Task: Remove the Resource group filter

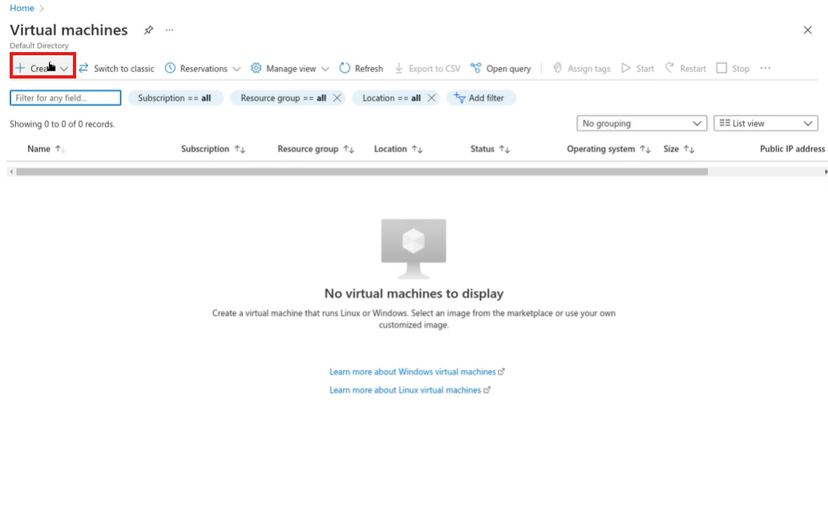Action: (337, 98)
